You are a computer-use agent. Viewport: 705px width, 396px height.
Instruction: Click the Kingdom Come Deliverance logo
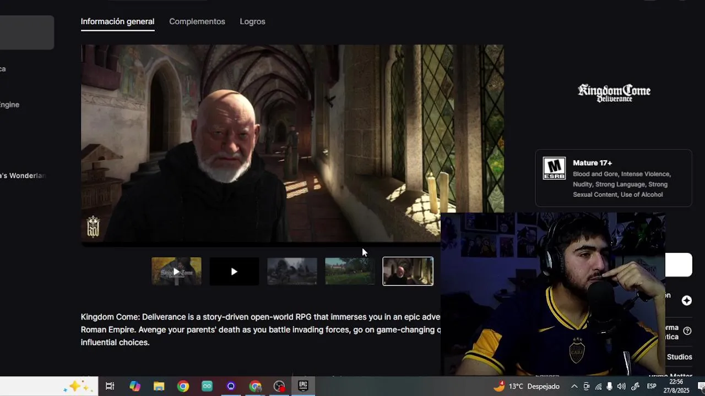click(x=614, y=93)
